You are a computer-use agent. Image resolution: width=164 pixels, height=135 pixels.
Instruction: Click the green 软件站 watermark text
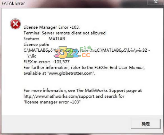point(85,48)
